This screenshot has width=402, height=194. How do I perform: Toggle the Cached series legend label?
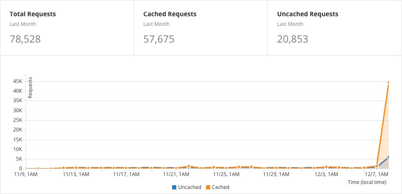221,187
